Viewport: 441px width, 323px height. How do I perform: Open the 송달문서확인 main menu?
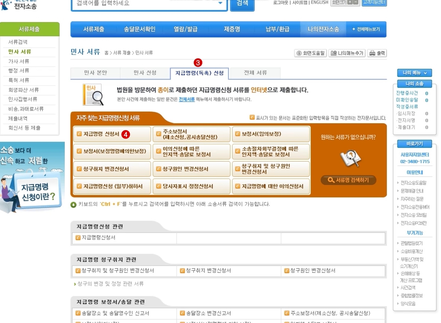pyautogui.click(x=139, y=29)
